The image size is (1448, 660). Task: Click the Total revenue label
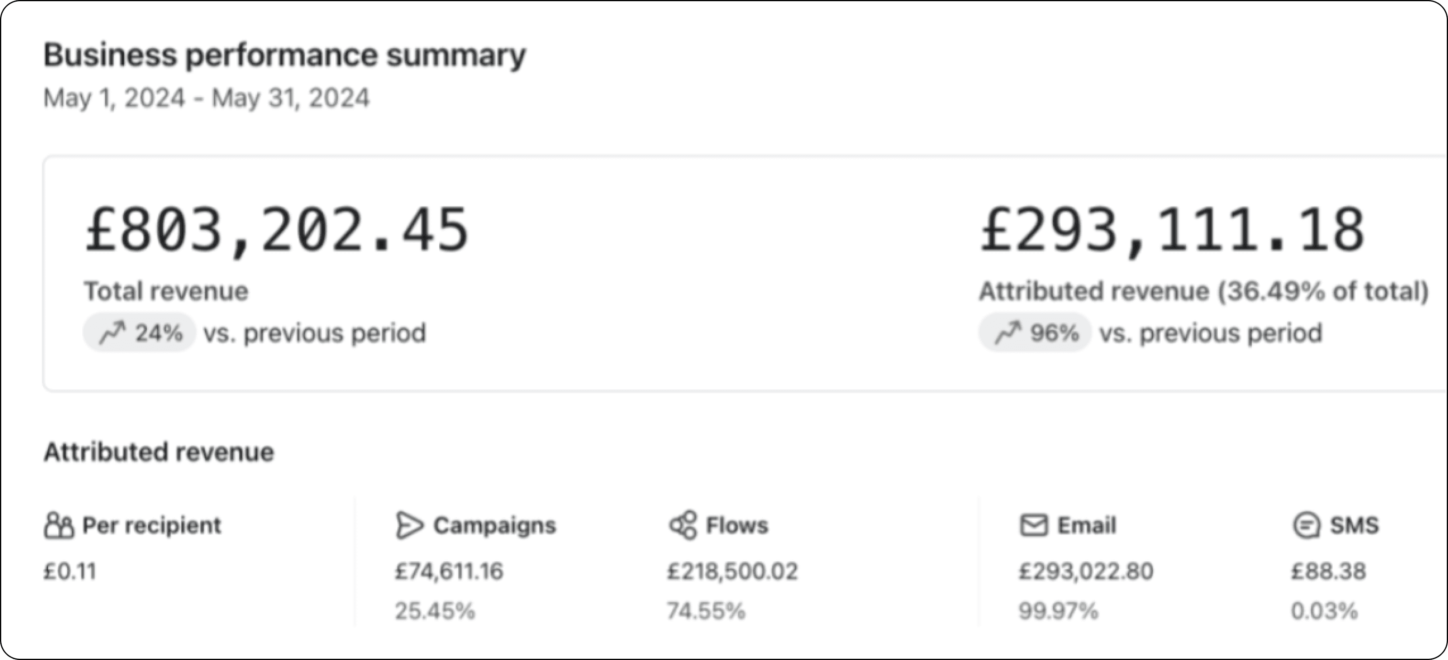click(166, 292)
